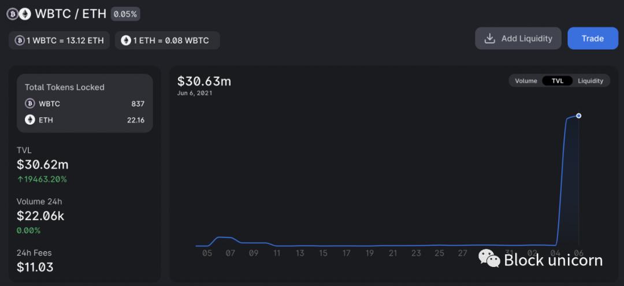Viewport: 624px width, 286px height.
Task: Select the TVL chart option
Action: click(x=557, y=81)
